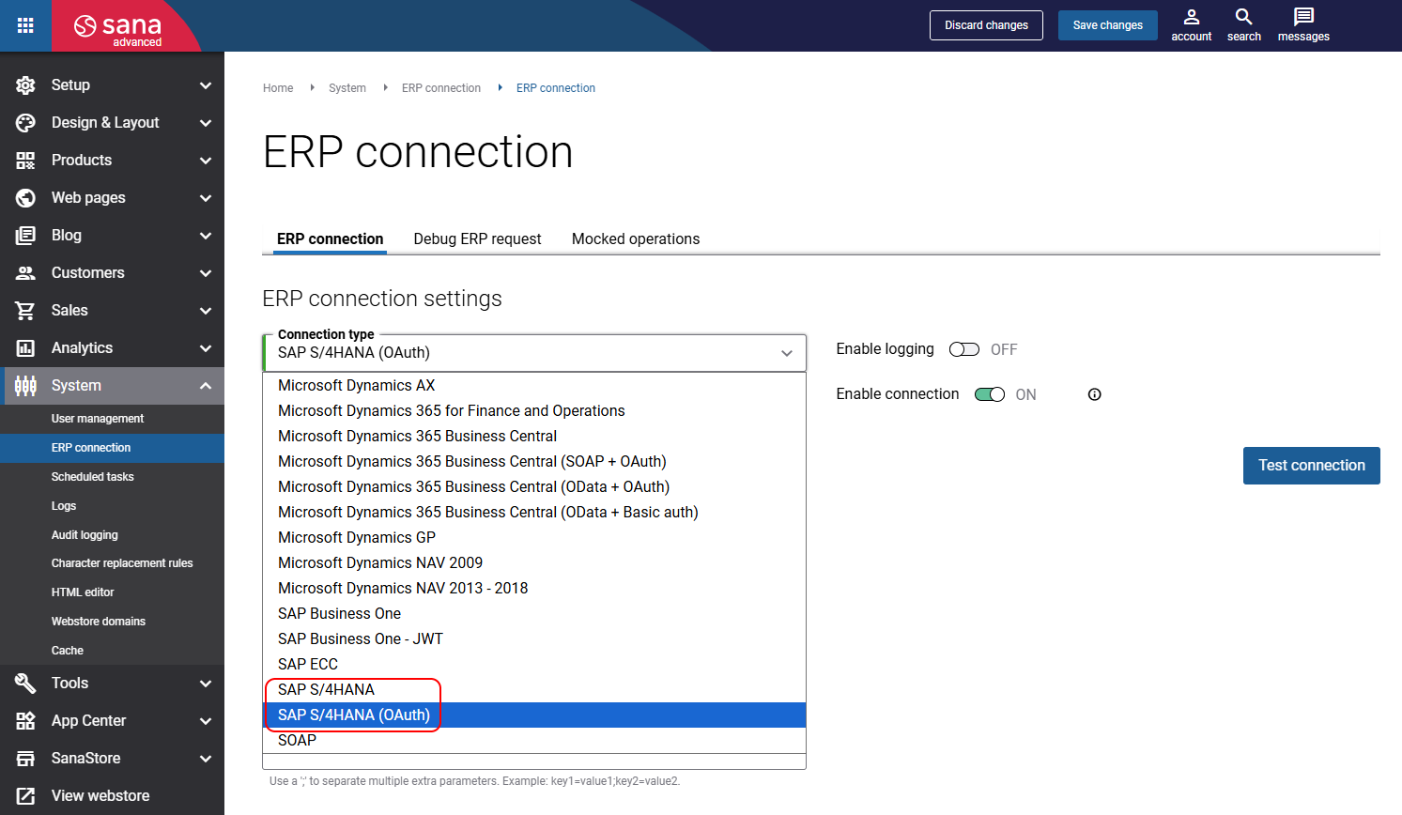
Task: Switch to the Debug ERP request tab
Action: (x=477, y=238)
